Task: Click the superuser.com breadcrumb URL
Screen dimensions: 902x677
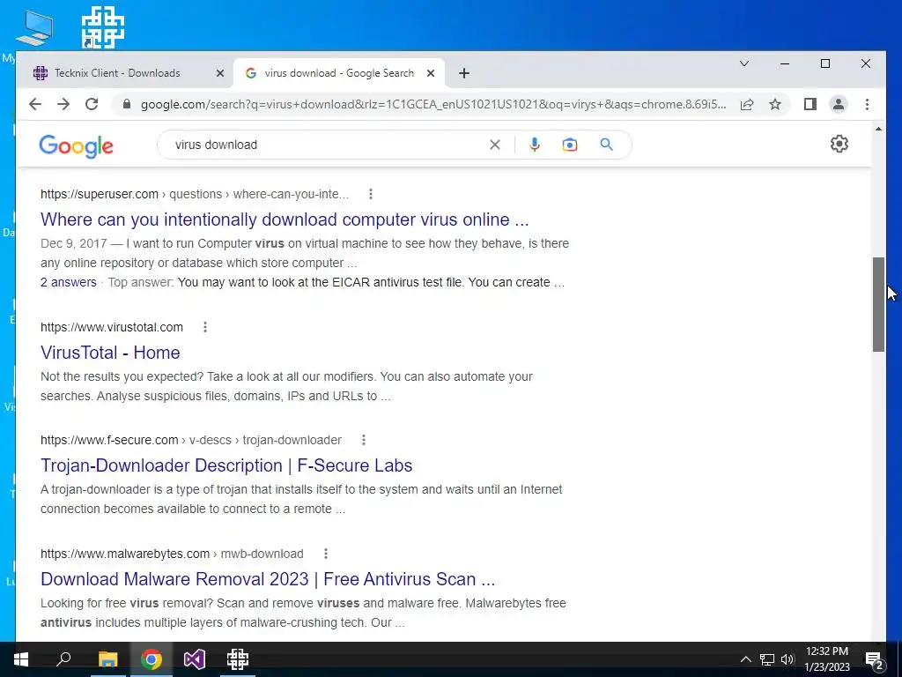Action: pos(195,194)
